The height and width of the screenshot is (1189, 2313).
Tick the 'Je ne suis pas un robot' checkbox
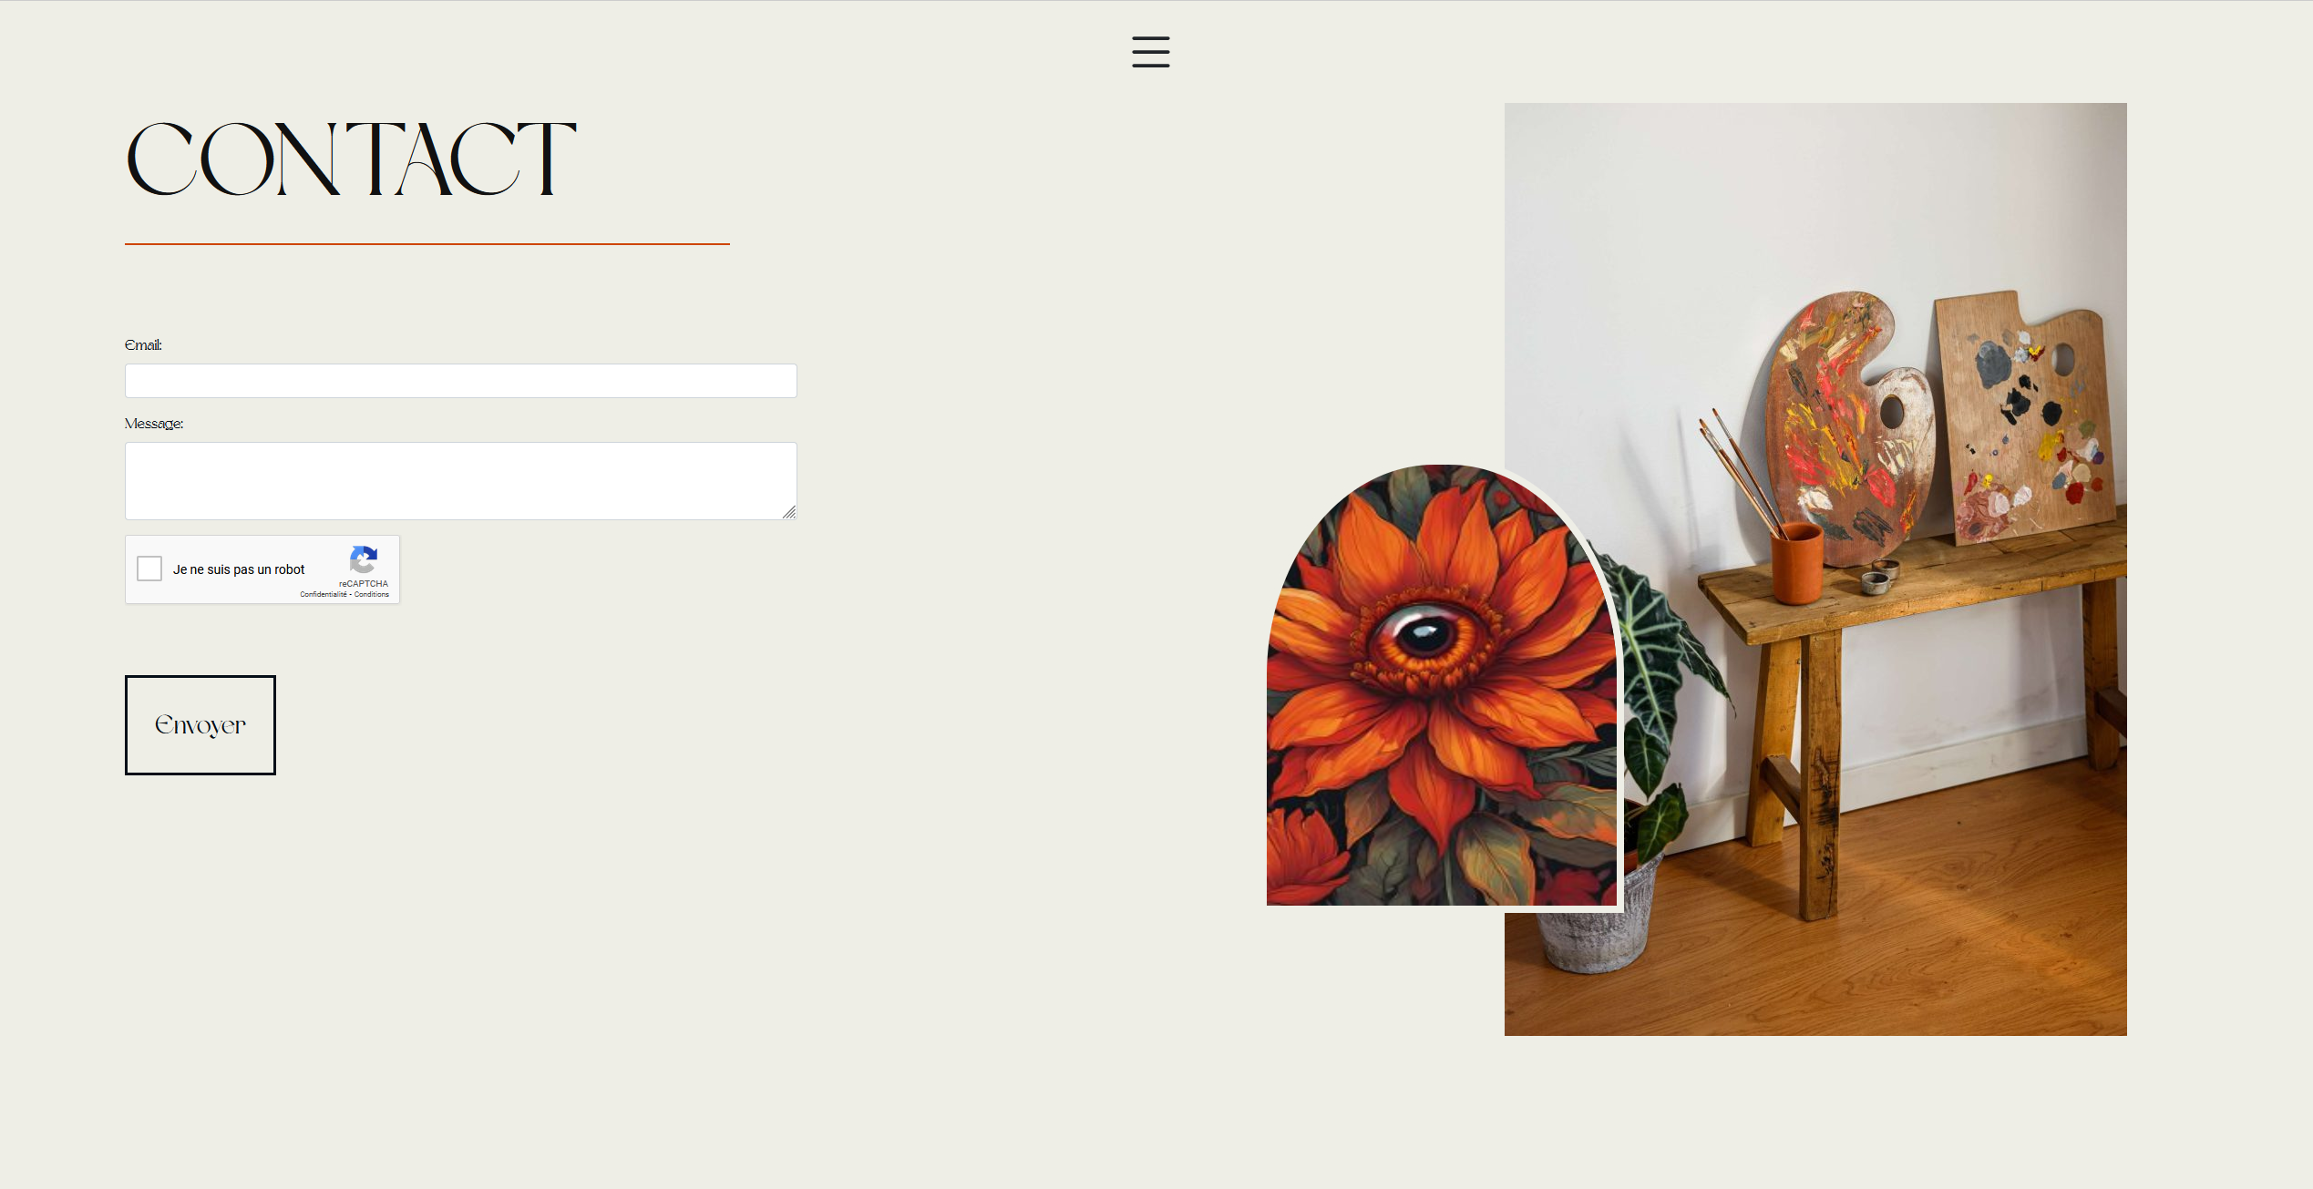[149, 569]
